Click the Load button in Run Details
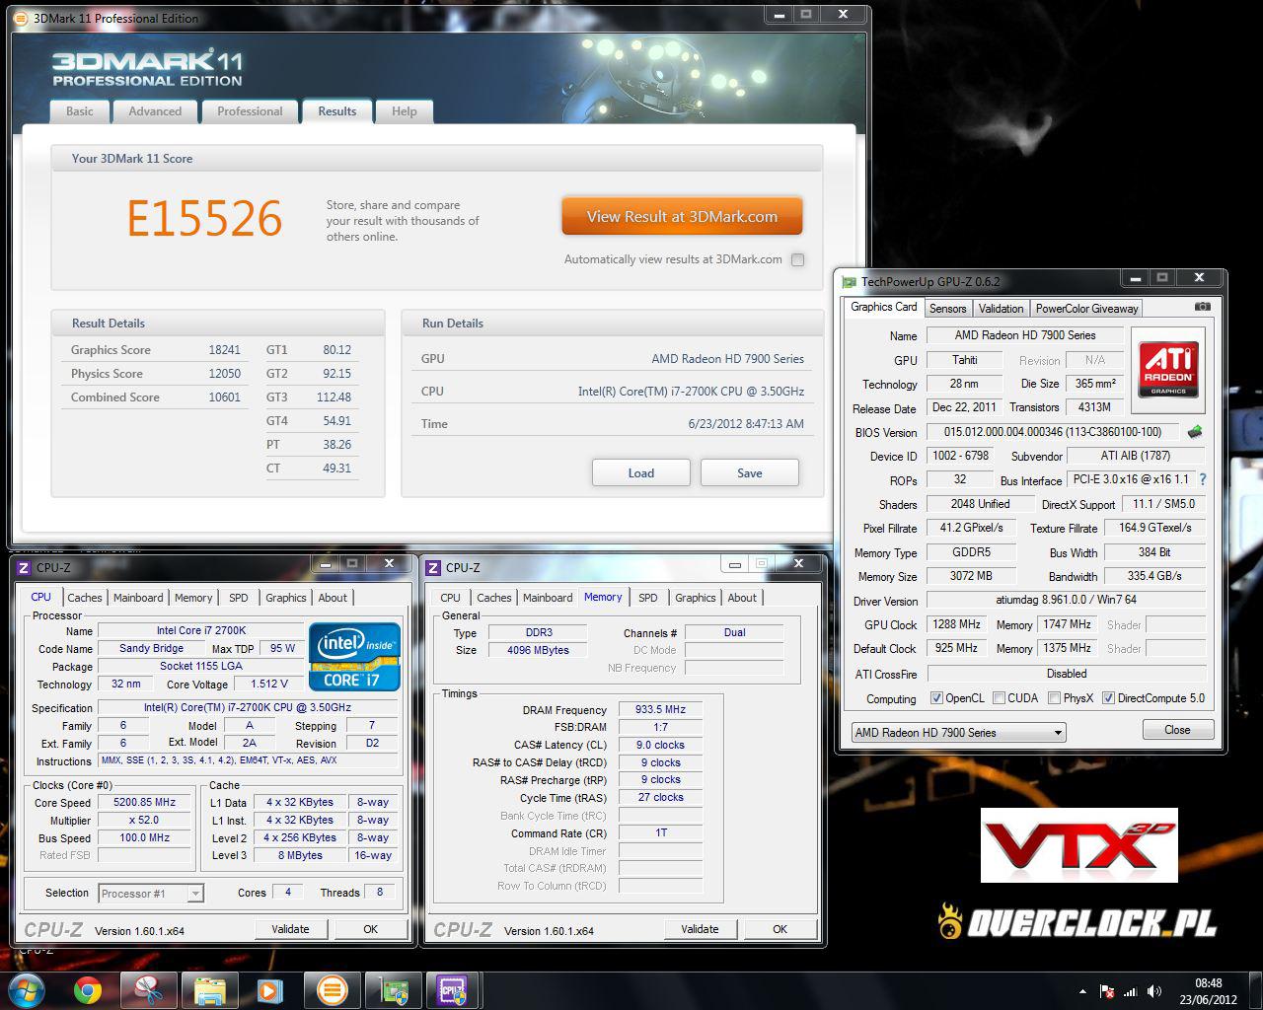1263x1010 pixels. pos(641,473)
